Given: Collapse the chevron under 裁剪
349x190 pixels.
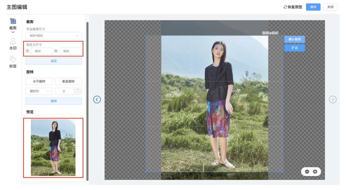Looking at the screenshot, I should (x=13, y=32).
